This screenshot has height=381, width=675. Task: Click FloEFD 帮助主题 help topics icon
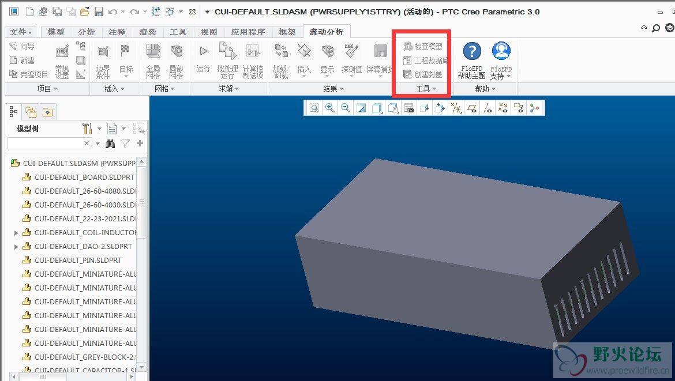click(x=472, y=61)
